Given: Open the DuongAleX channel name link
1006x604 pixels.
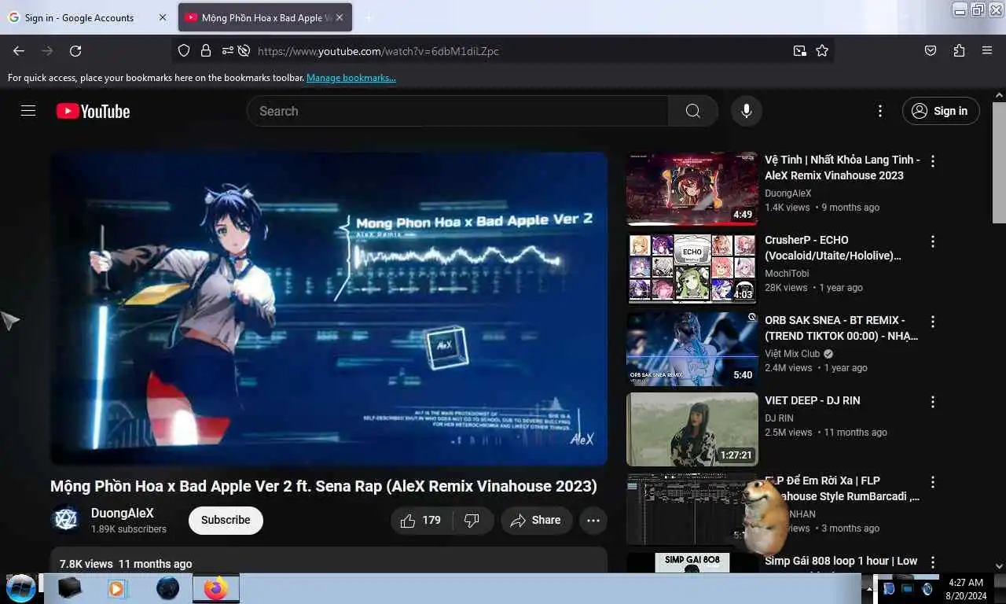Looking at the screenshot, I should coord(123,513).
